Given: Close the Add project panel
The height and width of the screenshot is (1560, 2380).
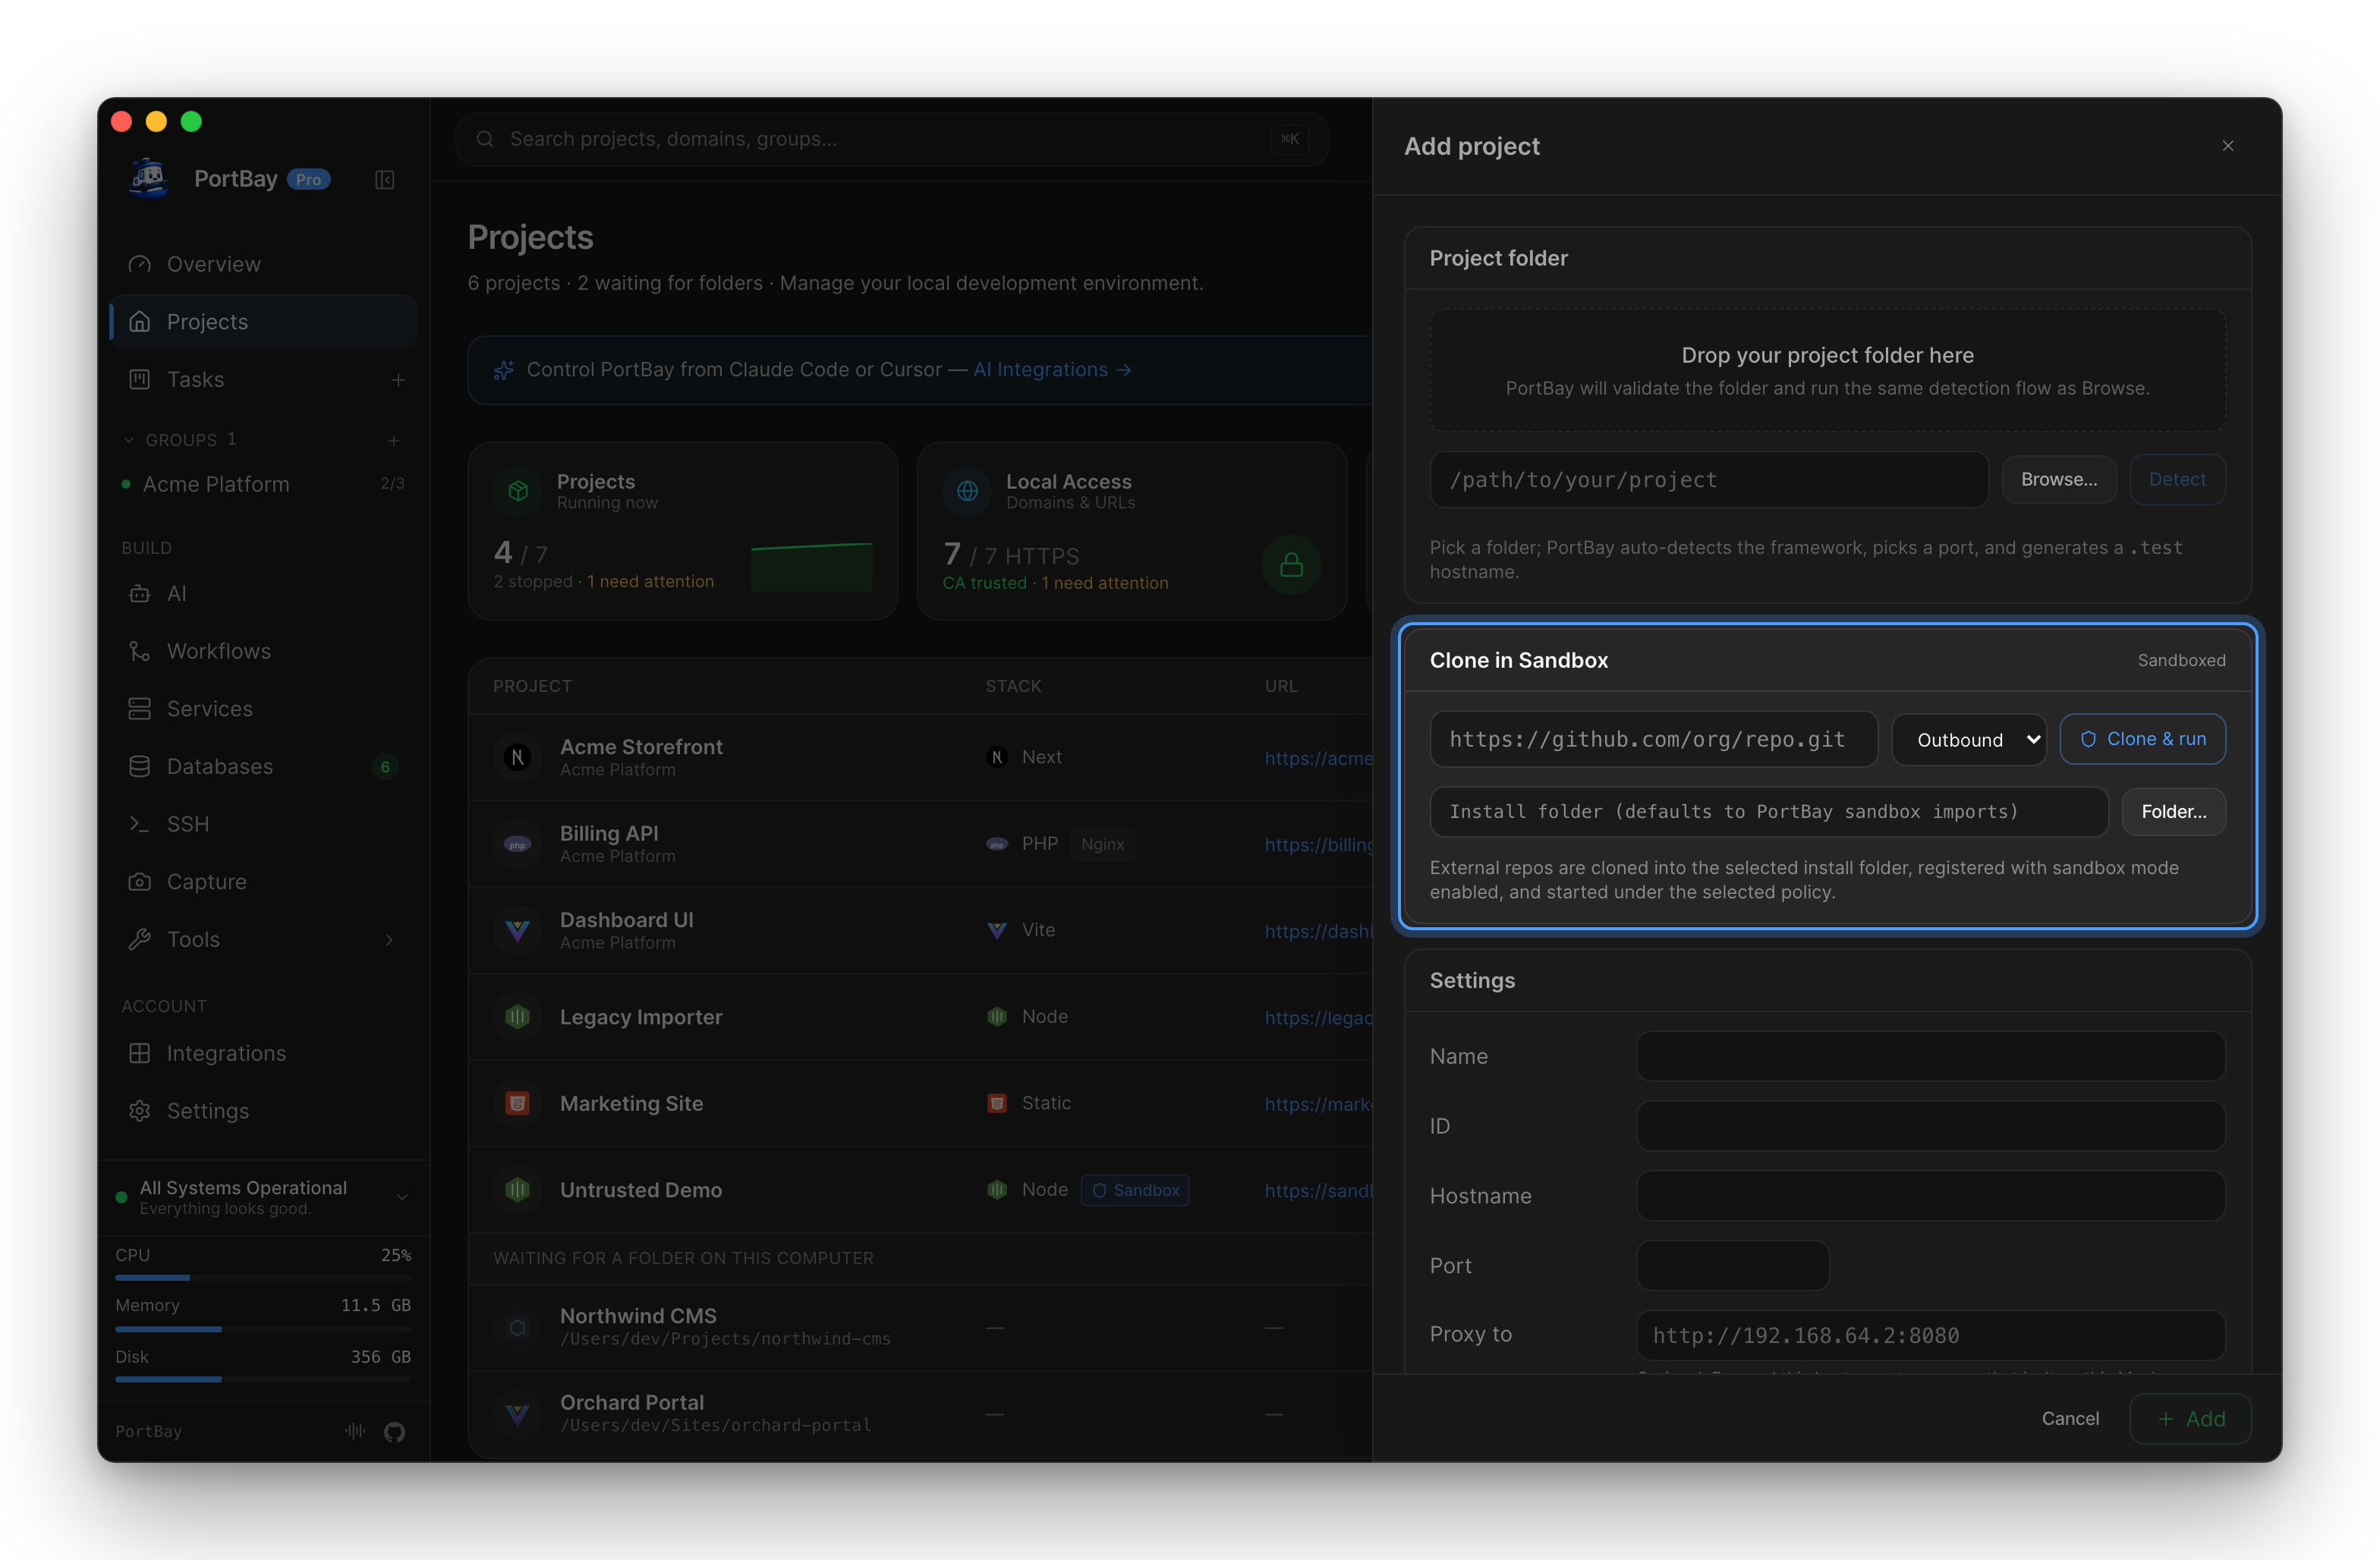Looking at the screenshot, I should [2228, 146].
